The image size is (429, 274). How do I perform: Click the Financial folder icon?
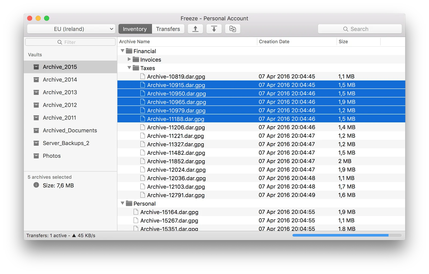click(x=129, y=51)
